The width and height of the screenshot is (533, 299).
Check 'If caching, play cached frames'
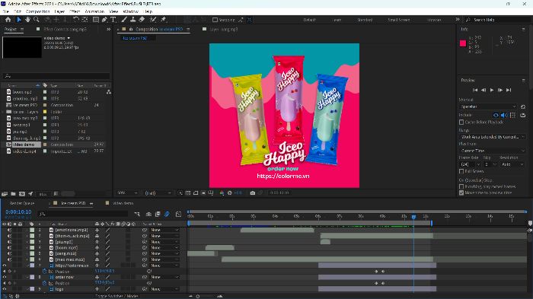coord(461,186)
